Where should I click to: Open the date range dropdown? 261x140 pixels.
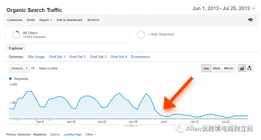pyautogui.click(x=223, y=8)
